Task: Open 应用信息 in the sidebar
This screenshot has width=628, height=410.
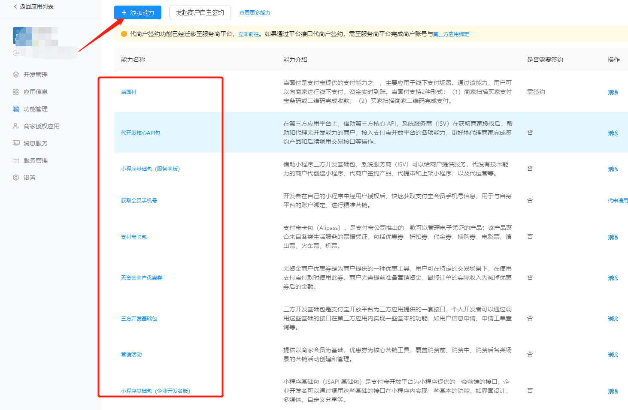Action: pos(36,92)
